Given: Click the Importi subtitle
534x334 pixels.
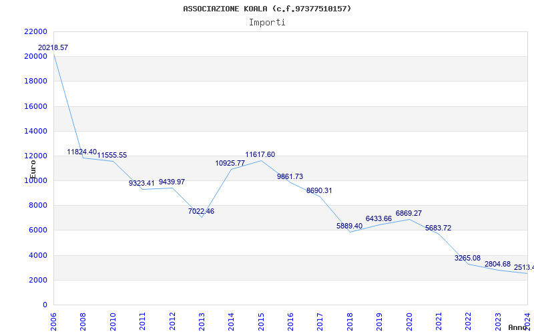Looking at the screenshot, I should [x=267, y=23].
